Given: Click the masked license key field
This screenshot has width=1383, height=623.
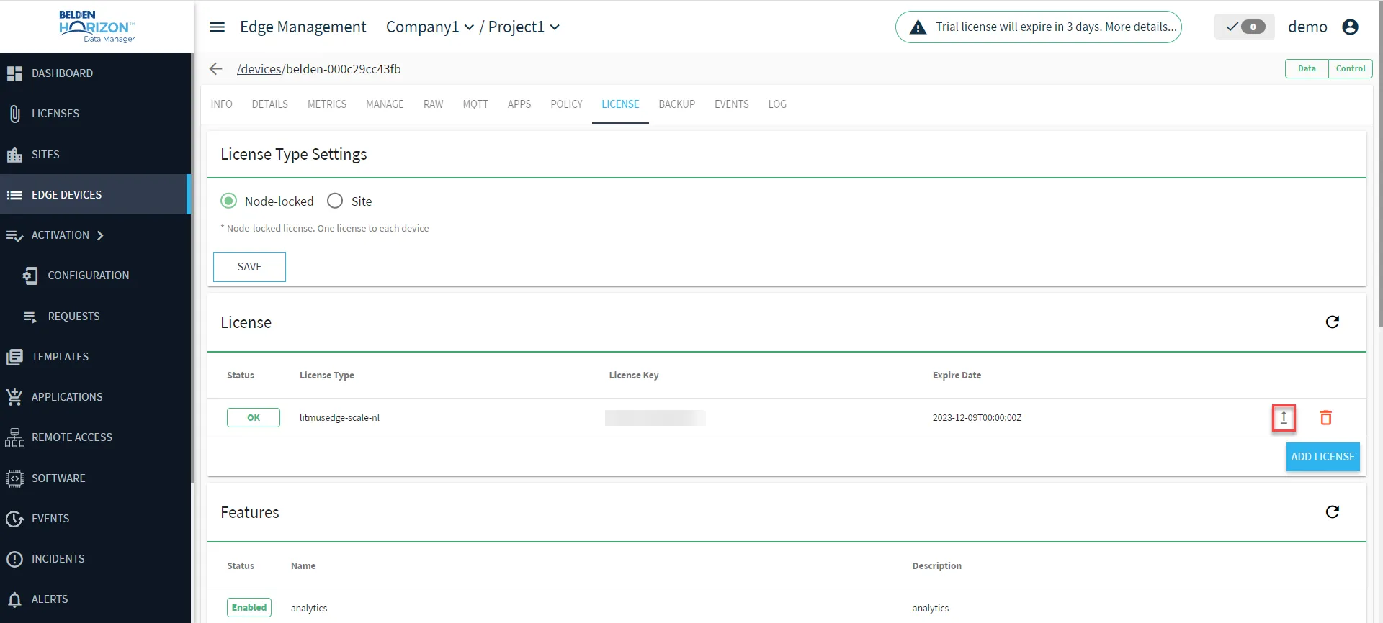Looking at the screenshot, I should tap(655, 418).
